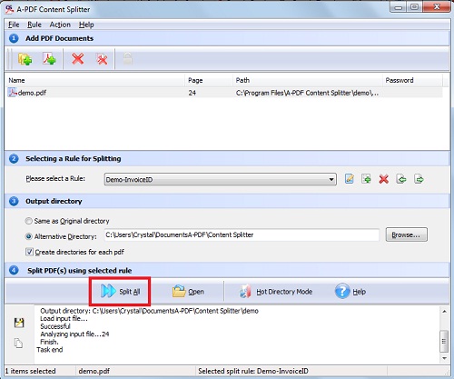Click the Name column header

(94, 80)
